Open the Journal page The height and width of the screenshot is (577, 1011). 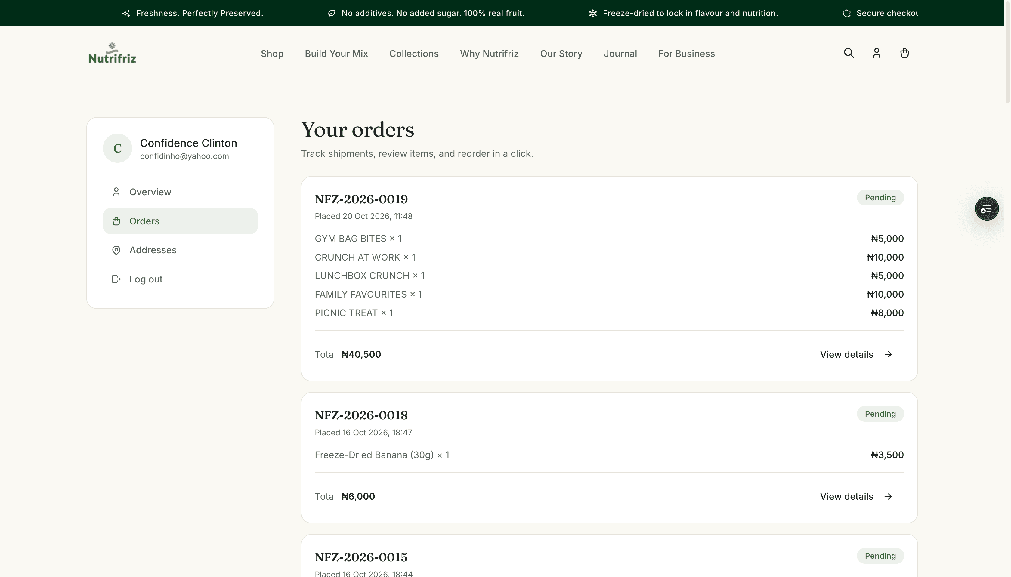[620, 54]
